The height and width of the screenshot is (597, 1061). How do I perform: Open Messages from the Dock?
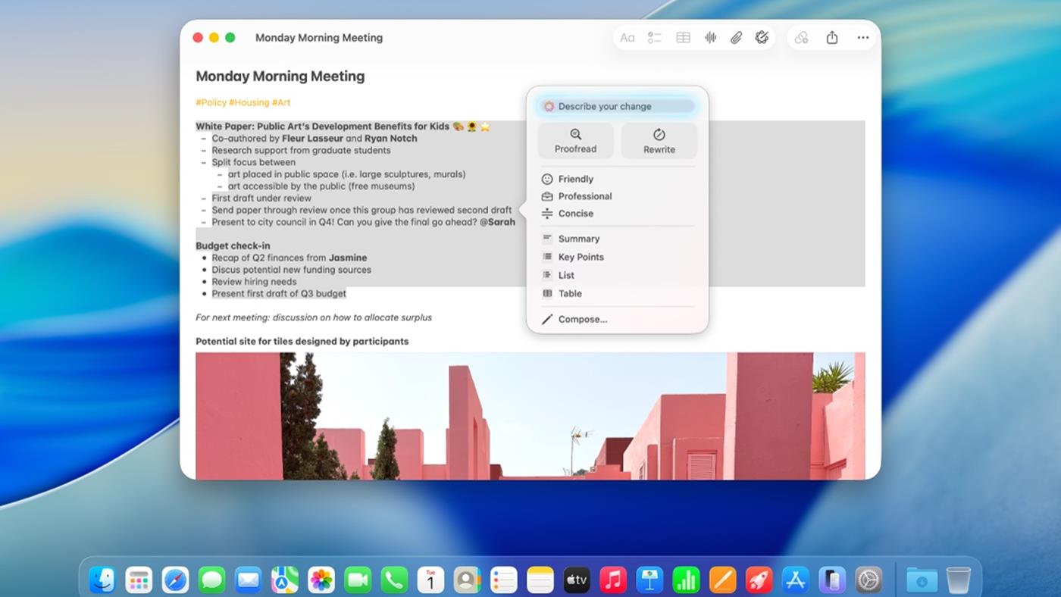[212, 580]
